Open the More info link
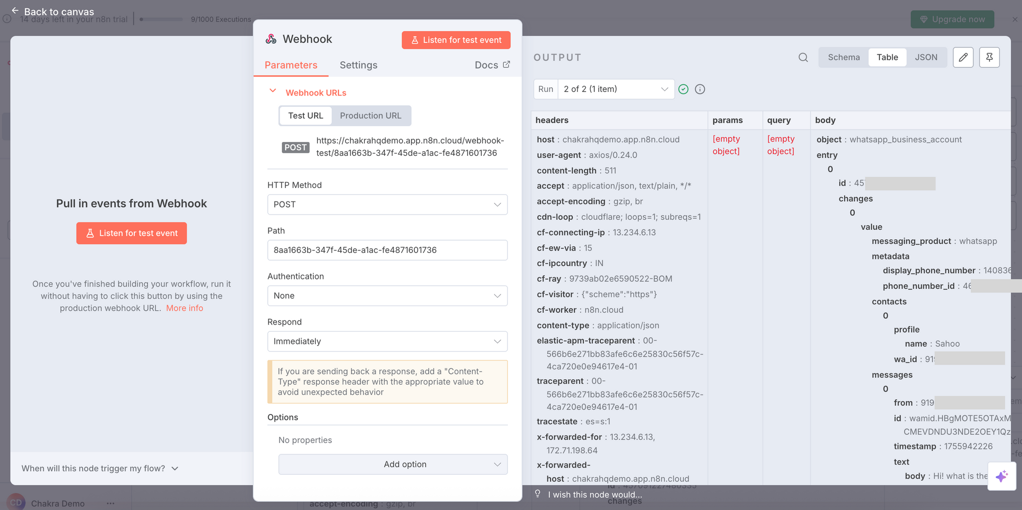1022x510 pixels. (x=184, y=308)
